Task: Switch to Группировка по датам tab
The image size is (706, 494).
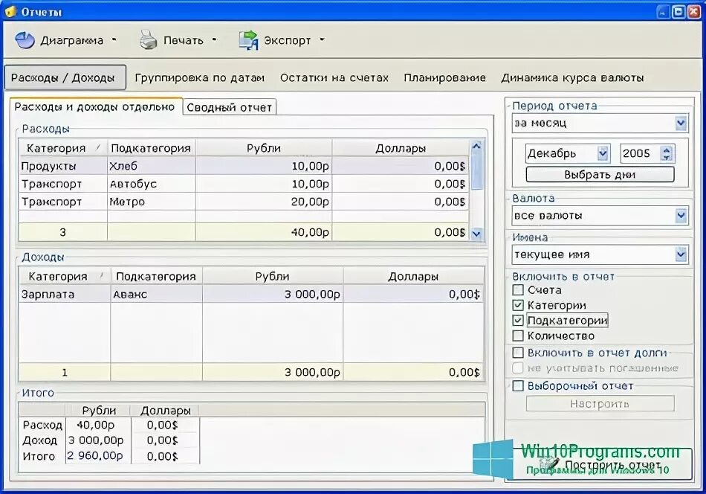Action: tap(199, 77)
